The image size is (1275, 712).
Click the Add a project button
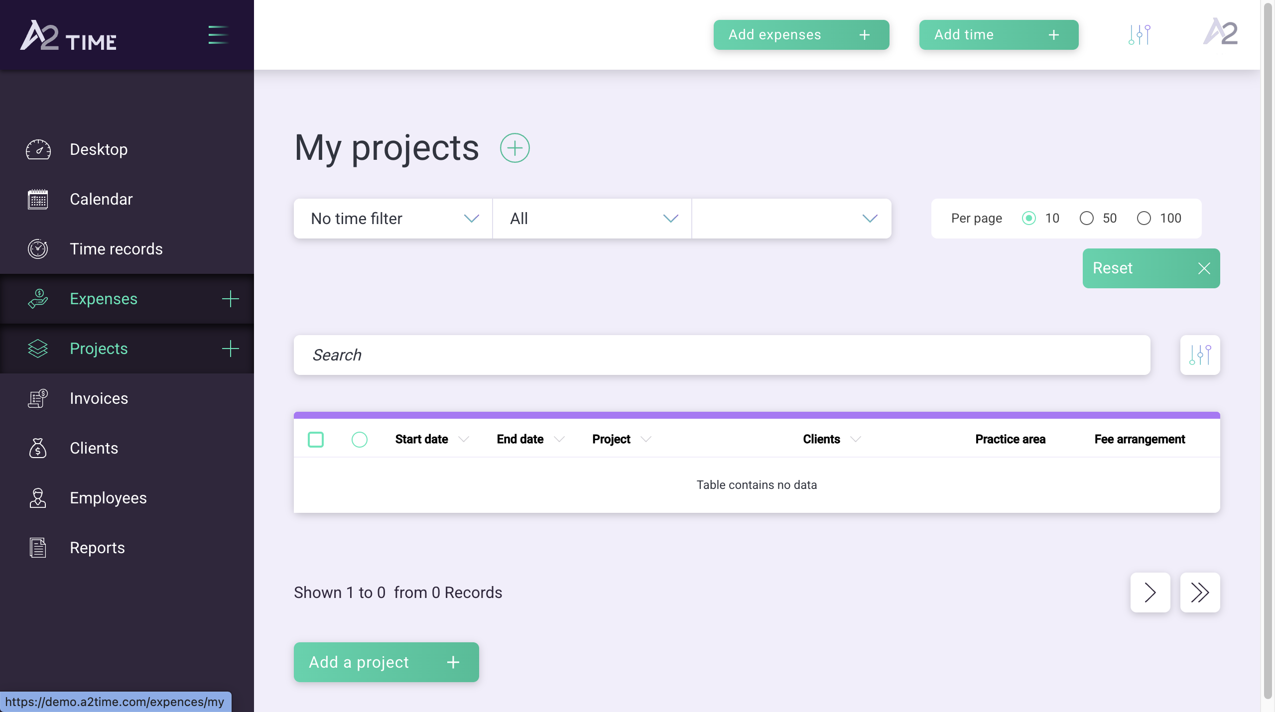[x=386, y=662]
